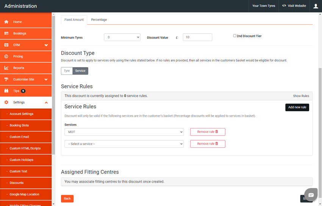Screen dimensions: 322x206
Task: Click the Add new rule button
Action: (297, 107)
